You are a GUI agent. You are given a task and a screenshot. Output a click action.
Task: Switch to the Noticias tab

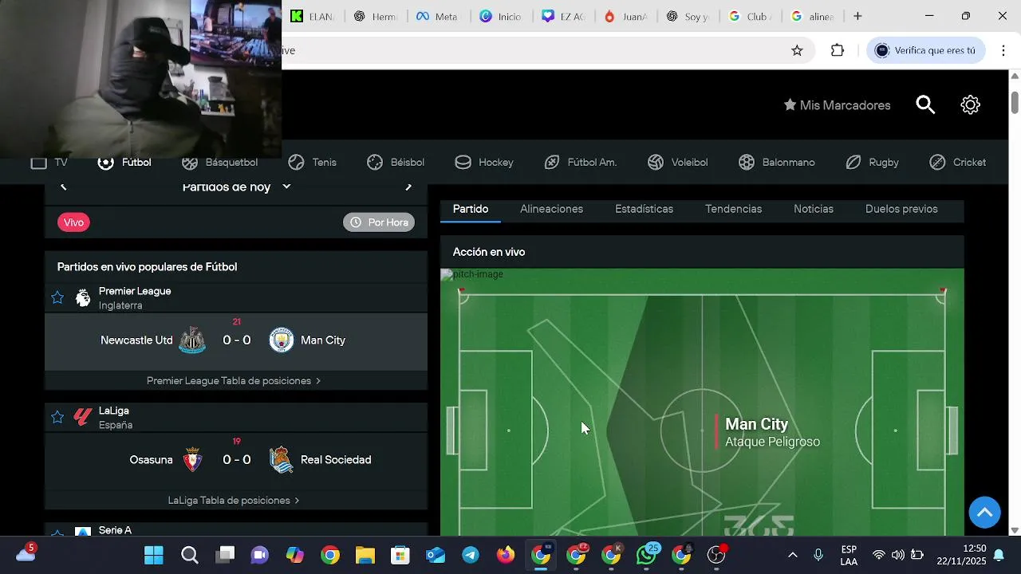[x=814, y=209]
